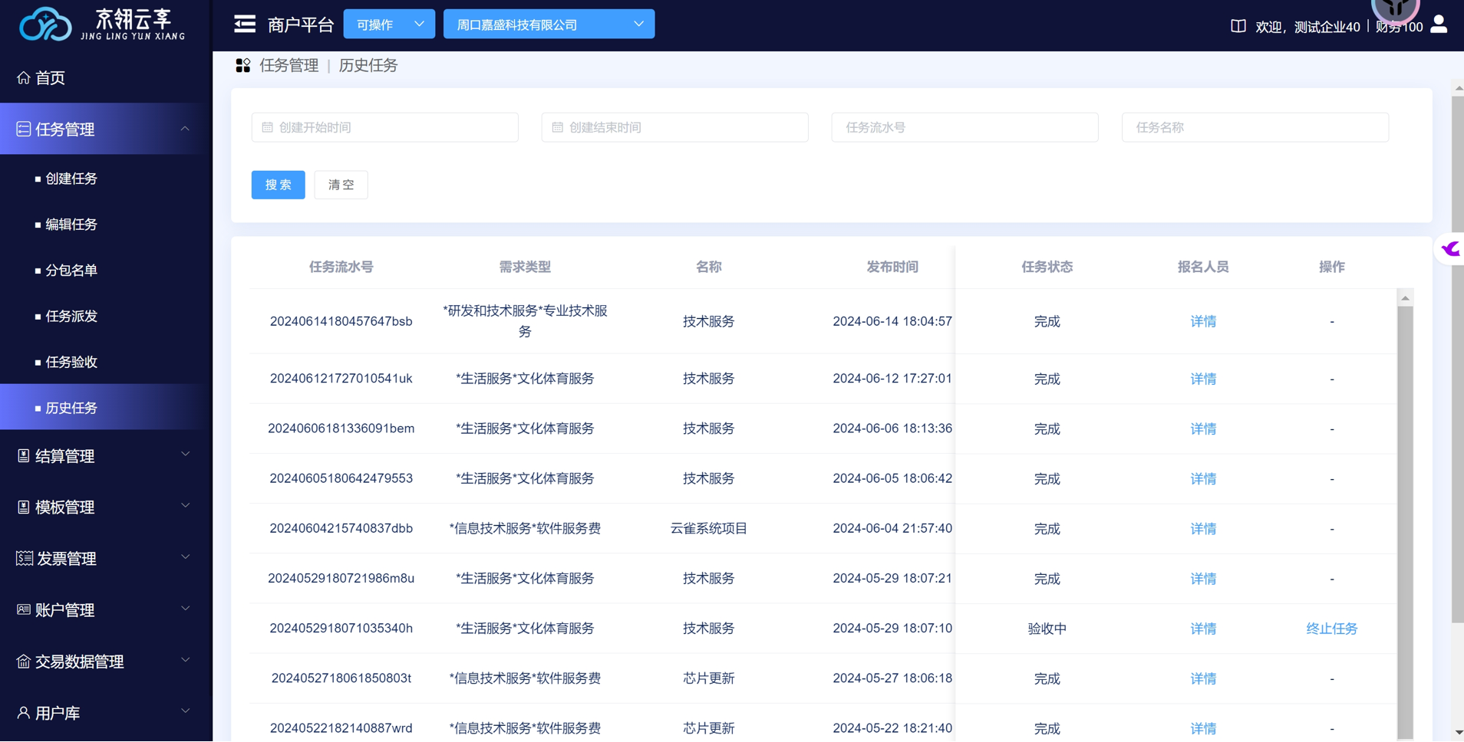1464x742 pixels.
Task: Click the user profile avatar icon
Action: pyautogui.click(x=1439, y=25)
